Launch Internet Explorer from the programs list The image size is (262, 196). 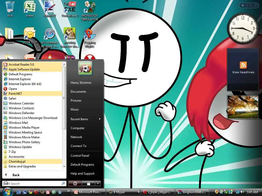(32, 79)
